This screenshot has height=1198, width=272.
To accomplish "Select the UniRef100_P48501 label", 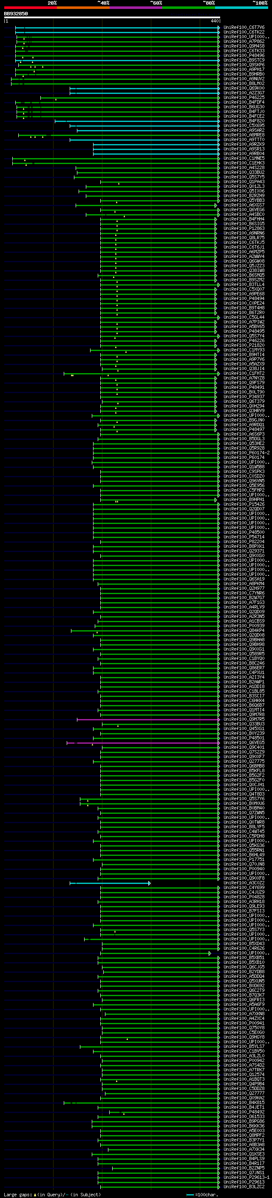I will click(x=244, y=738).
